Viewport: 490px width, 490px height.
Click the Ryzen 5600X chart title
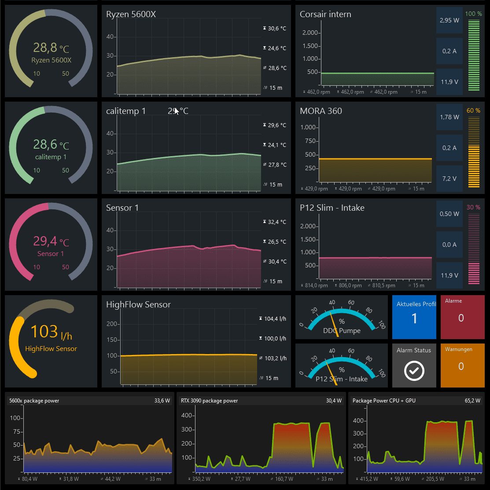[x=131, y=15]
